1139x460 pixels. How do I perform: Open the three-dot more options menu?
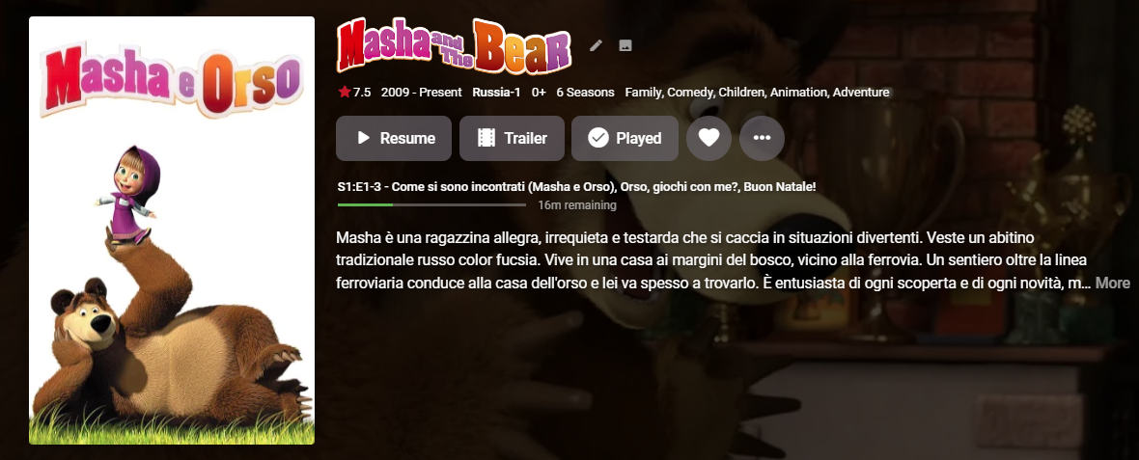point(762,138)
